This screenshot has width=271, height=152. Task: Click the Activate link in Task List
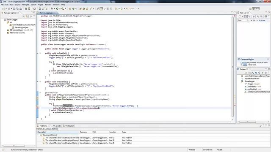(x=263, y=20)
